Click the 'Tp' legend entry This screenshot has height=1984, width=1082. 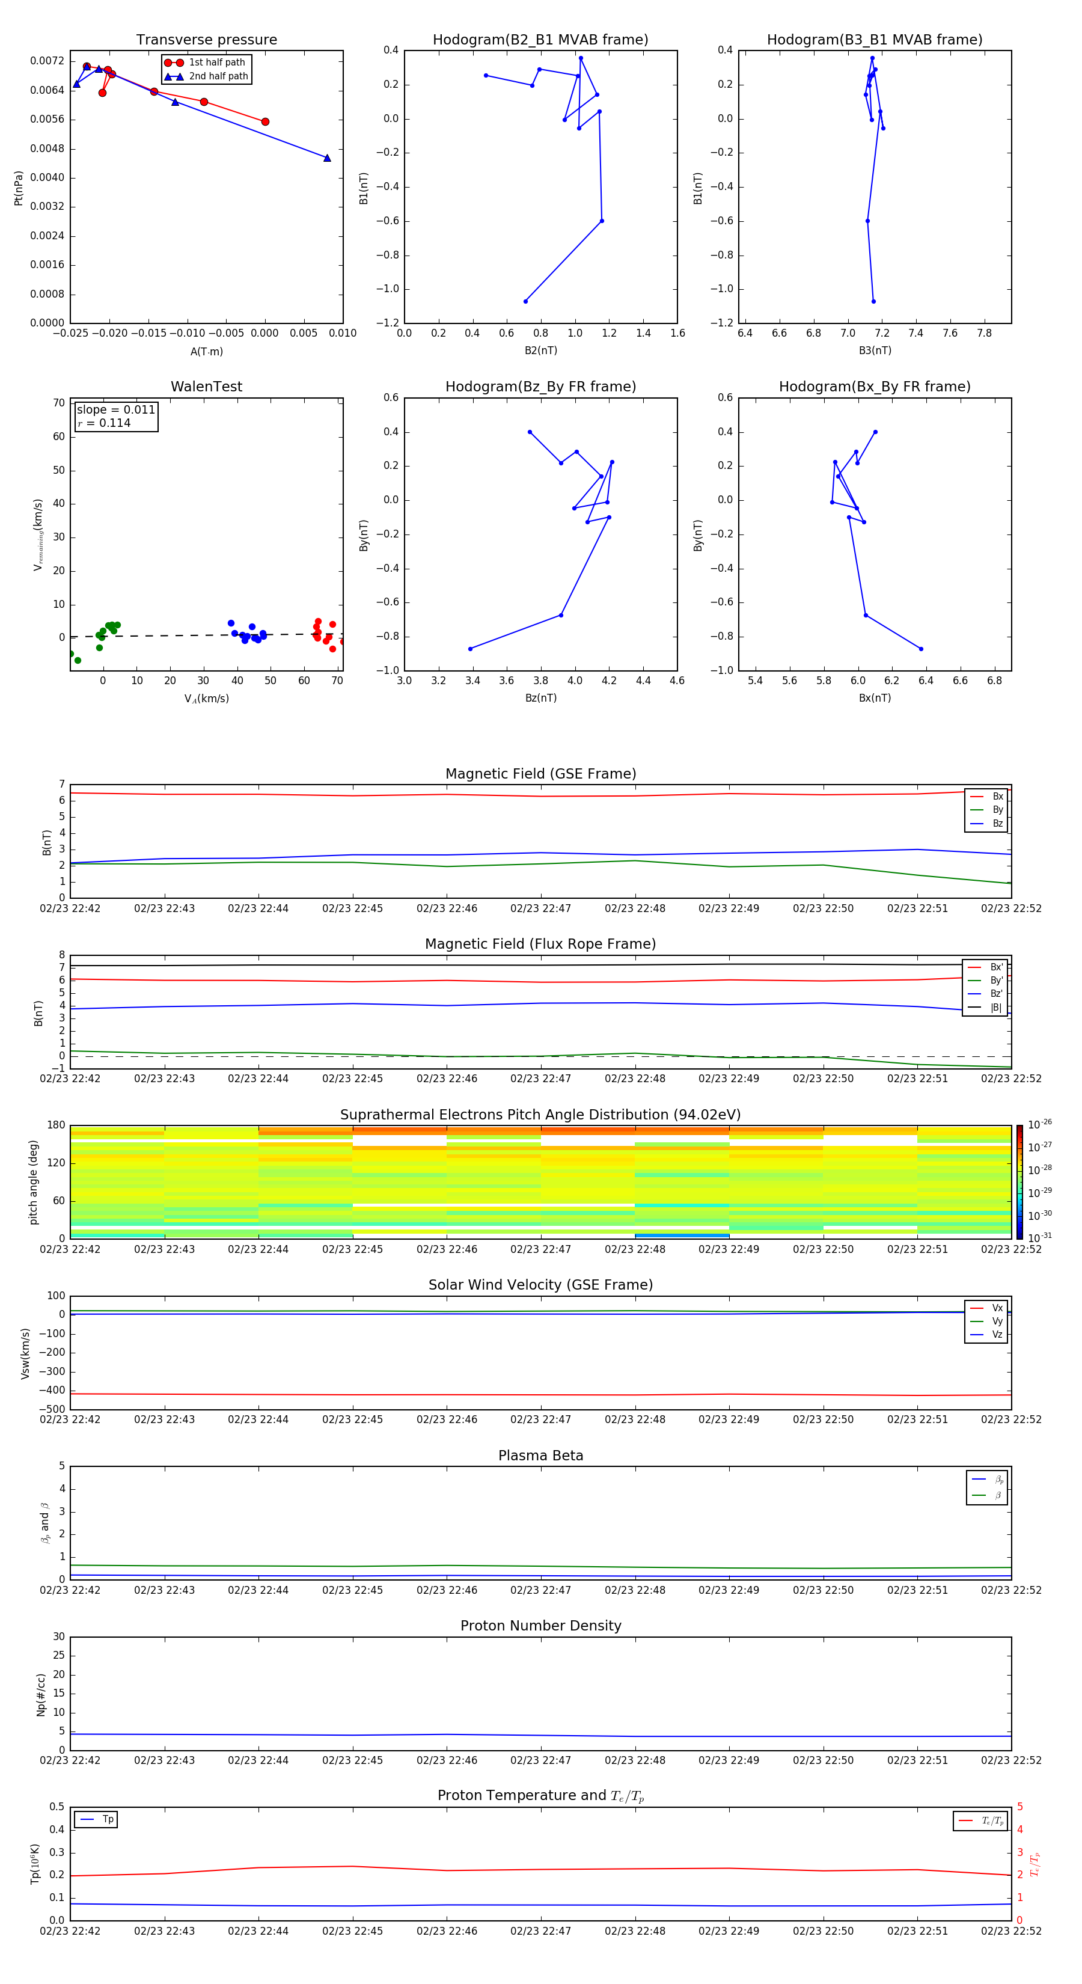(x=96, y=1819)
